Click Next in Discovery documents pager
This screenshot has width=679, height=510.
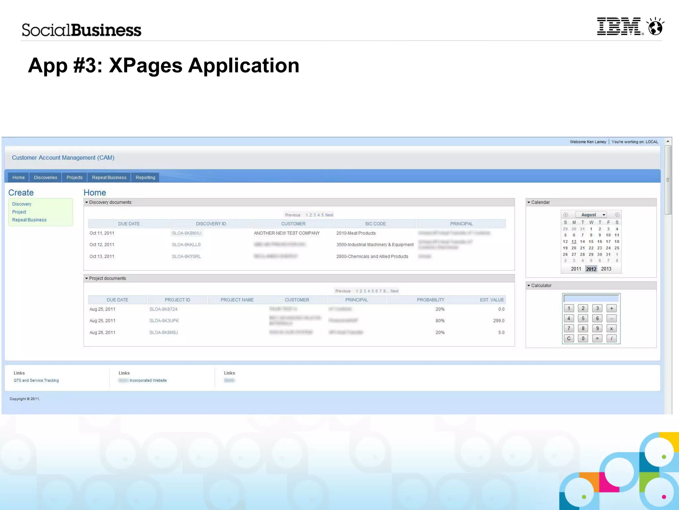point(329,215)
